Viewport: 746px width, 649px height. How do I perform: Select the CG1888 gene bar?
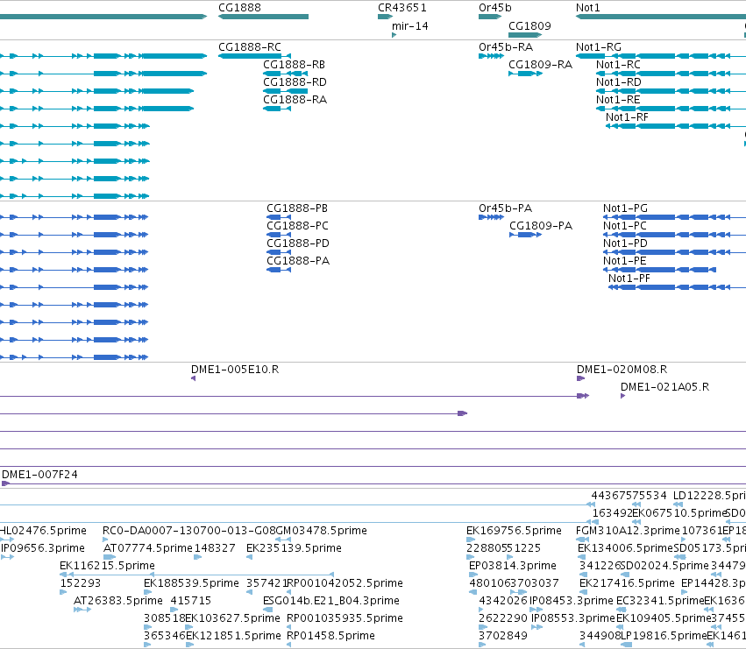[x=263, y=17]
